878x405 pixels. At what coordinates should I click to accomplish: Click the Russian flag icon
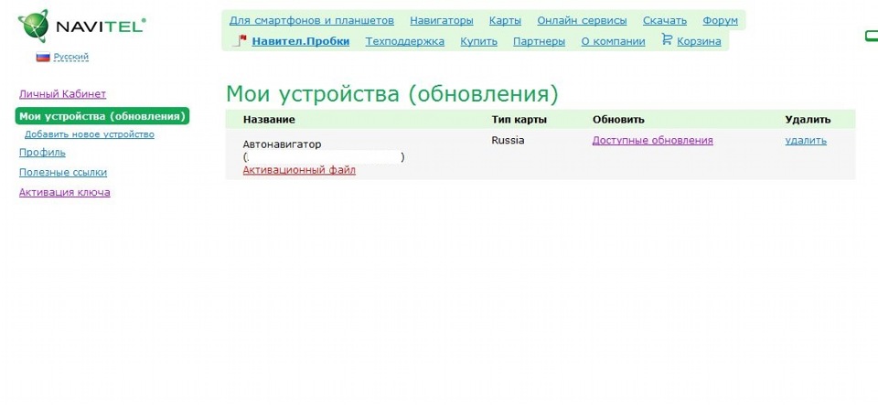[x=43, y=57]
